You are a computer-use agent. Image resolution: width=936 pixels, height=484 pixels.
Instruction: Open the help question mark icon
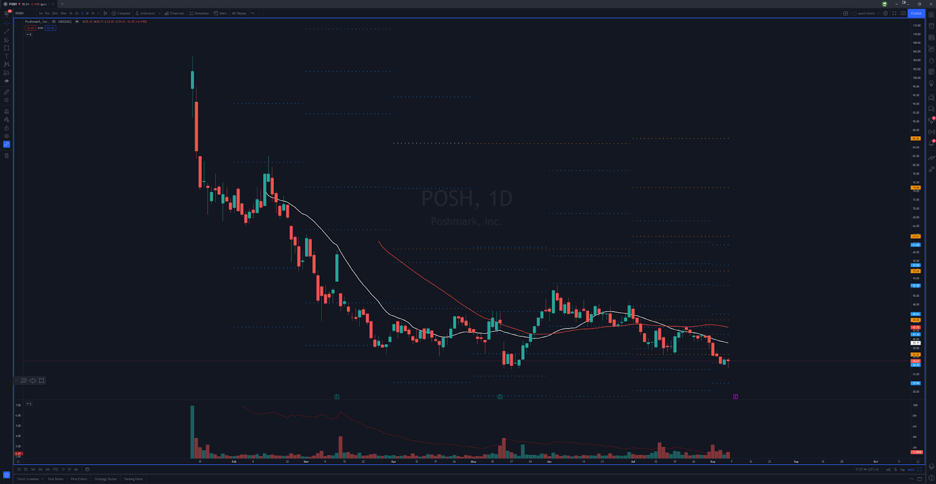point(931,478)
